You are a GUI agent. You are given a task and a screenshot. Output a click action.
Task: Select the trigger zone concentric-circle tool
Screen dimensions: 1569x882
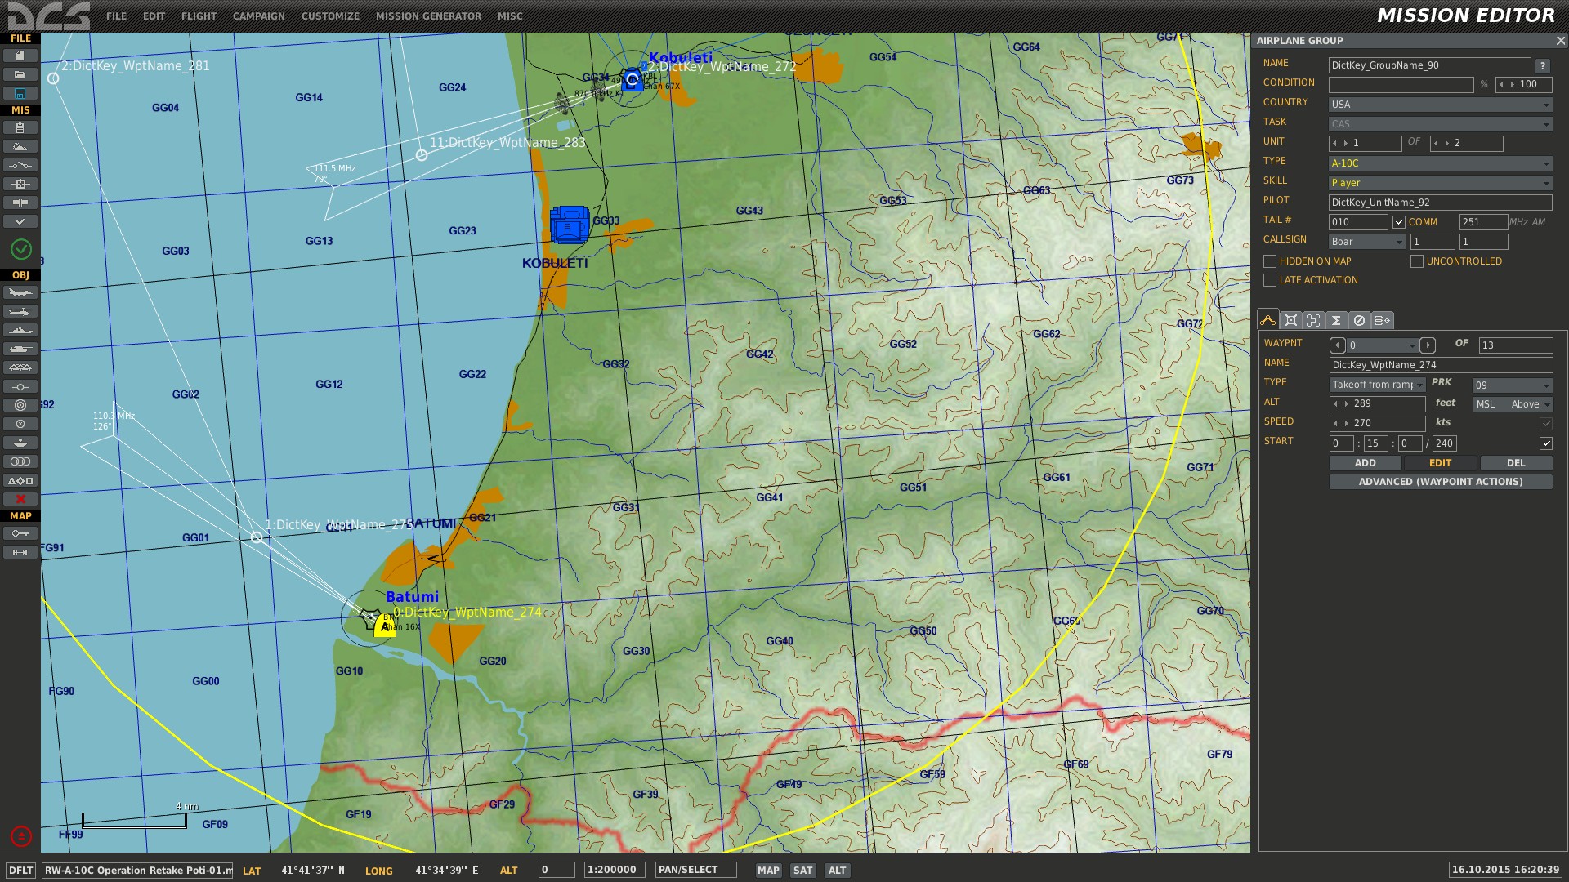pyautogui.click(x=20, y=405)
